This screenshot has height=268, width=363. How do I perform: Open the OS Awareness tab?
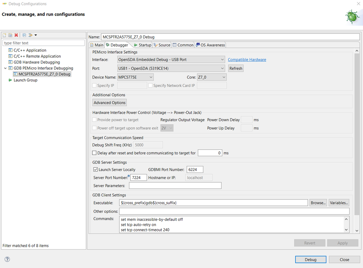210,45
